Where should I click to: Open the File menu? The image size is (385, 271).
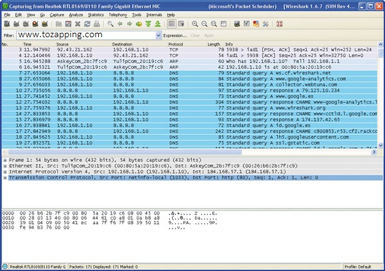coord(7,15)
